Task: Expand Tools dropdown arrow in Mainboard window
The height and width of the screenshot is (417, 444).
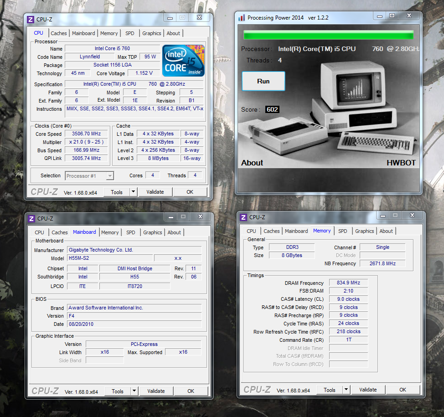Action: click(x=134, y=391)
